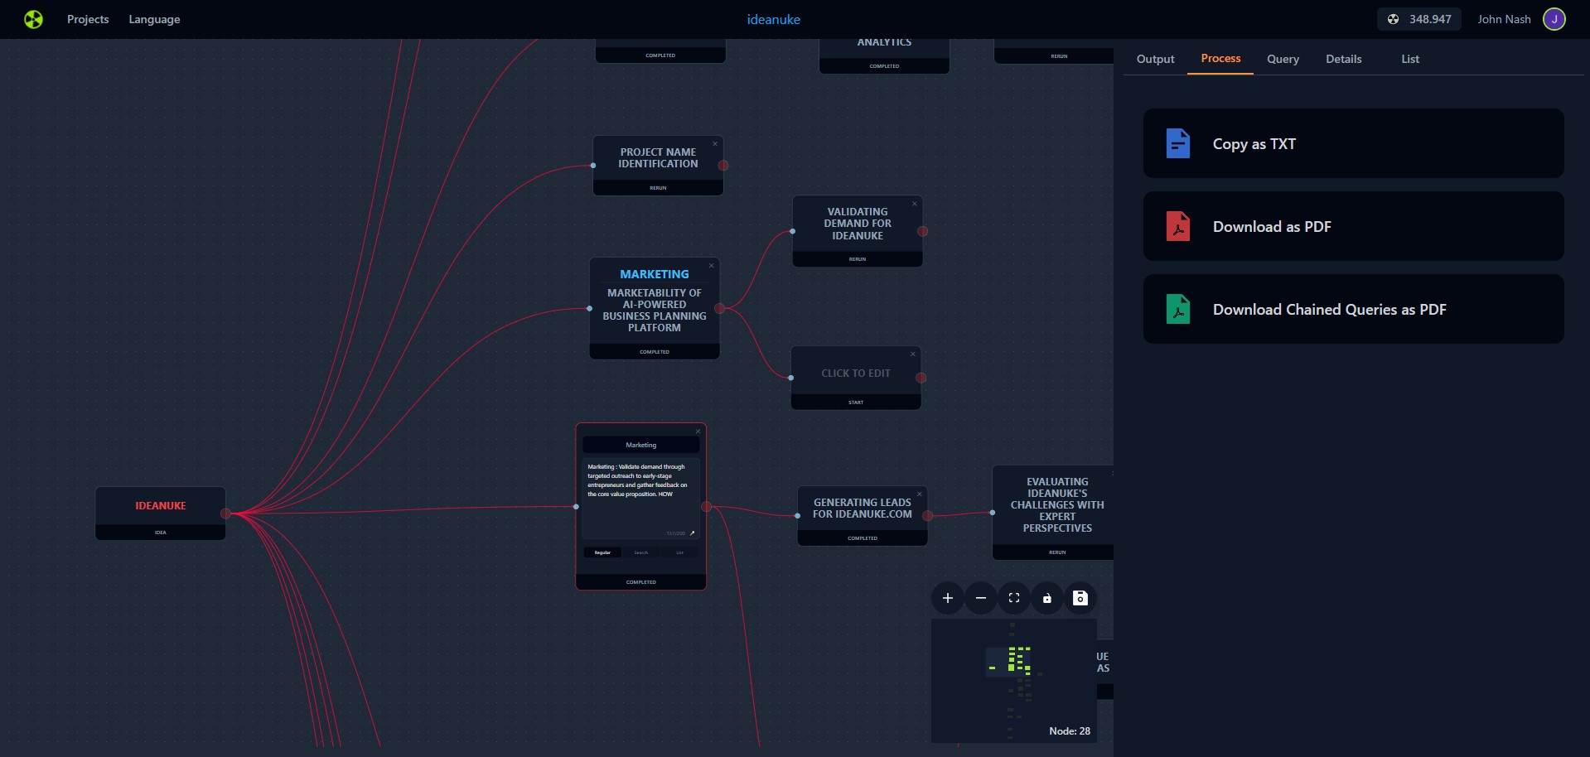
Task: Select the Search query mode
Action: coord(641,552)
